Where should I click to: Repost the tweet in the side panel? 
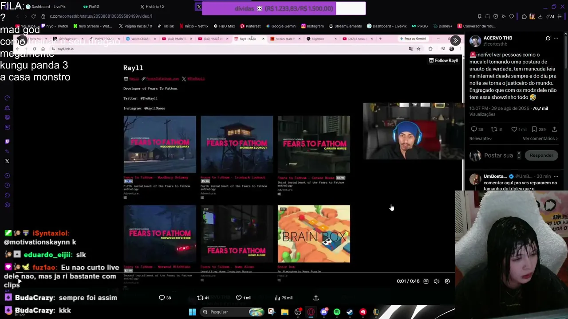pos(493,129)
